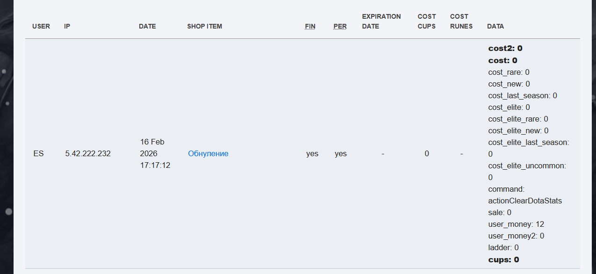Viewport: 596px width, 274px height.
Task: Click the COST RUNES column header
Action: pos(461,21)
